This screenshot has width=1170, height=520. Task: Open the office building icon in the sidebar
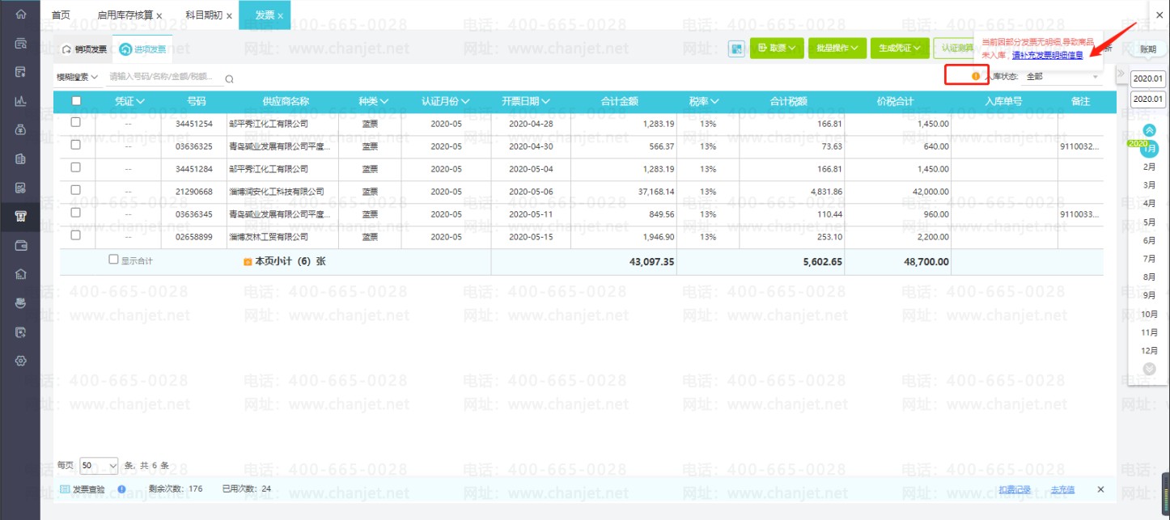[x=21, y=159]
